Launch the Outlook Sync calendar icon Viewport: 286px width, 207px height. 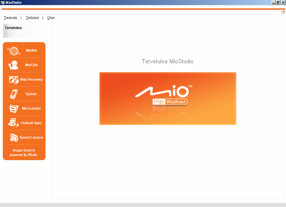pos(13,123)
